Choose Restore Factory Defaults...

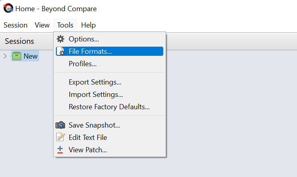(109, 107)
